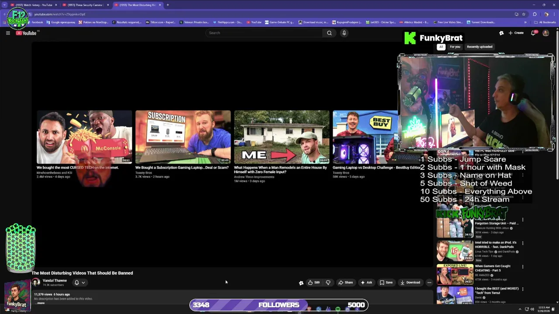The height and width of the screenshot is (314, 559).
Task: Click the Ask button
Action: point(366,283)
